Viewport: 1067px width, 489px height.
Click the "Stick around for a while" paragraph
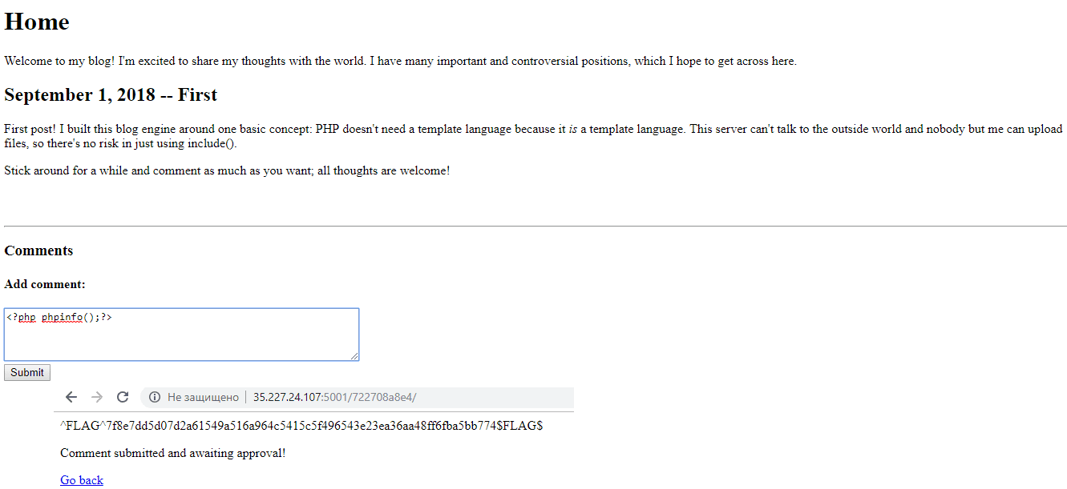click(227, 170)
